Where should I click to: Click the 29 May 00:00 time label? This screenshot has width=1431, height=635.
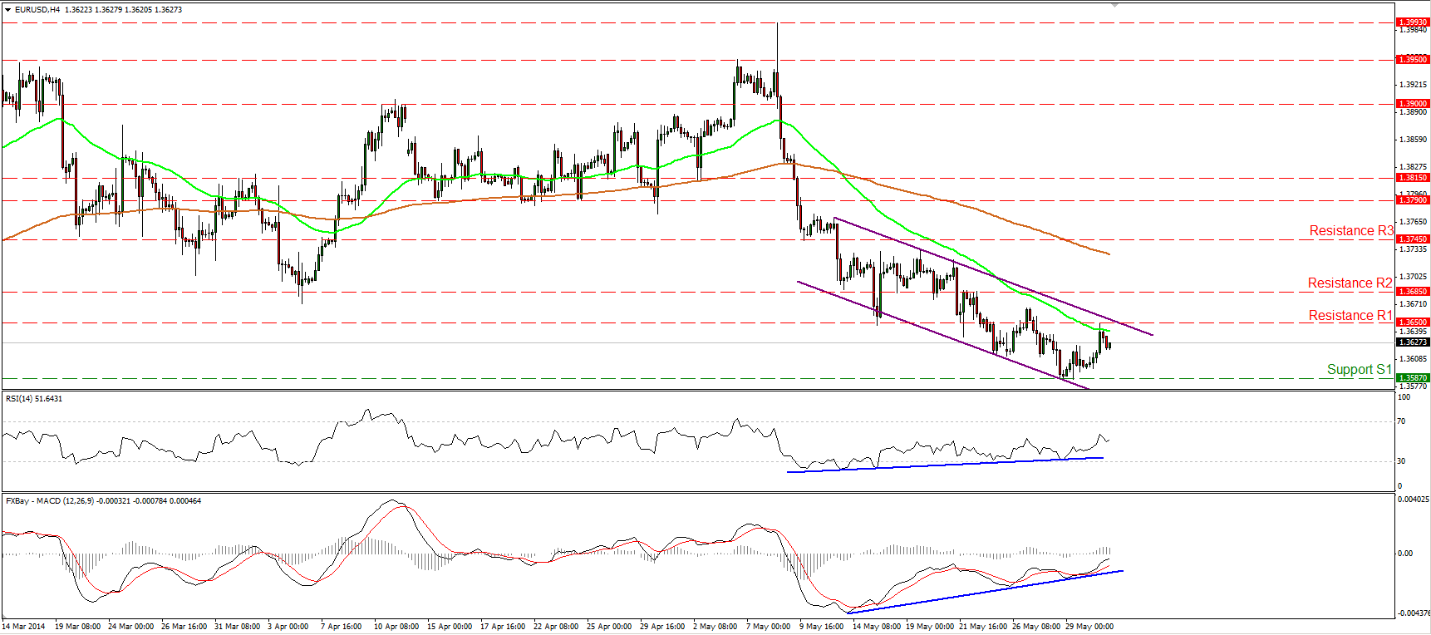click(1089, 627)
